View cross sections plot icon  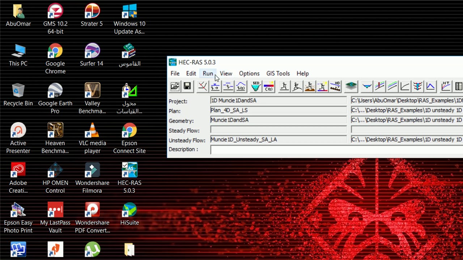pyautogui.click(x=367, y=86)
